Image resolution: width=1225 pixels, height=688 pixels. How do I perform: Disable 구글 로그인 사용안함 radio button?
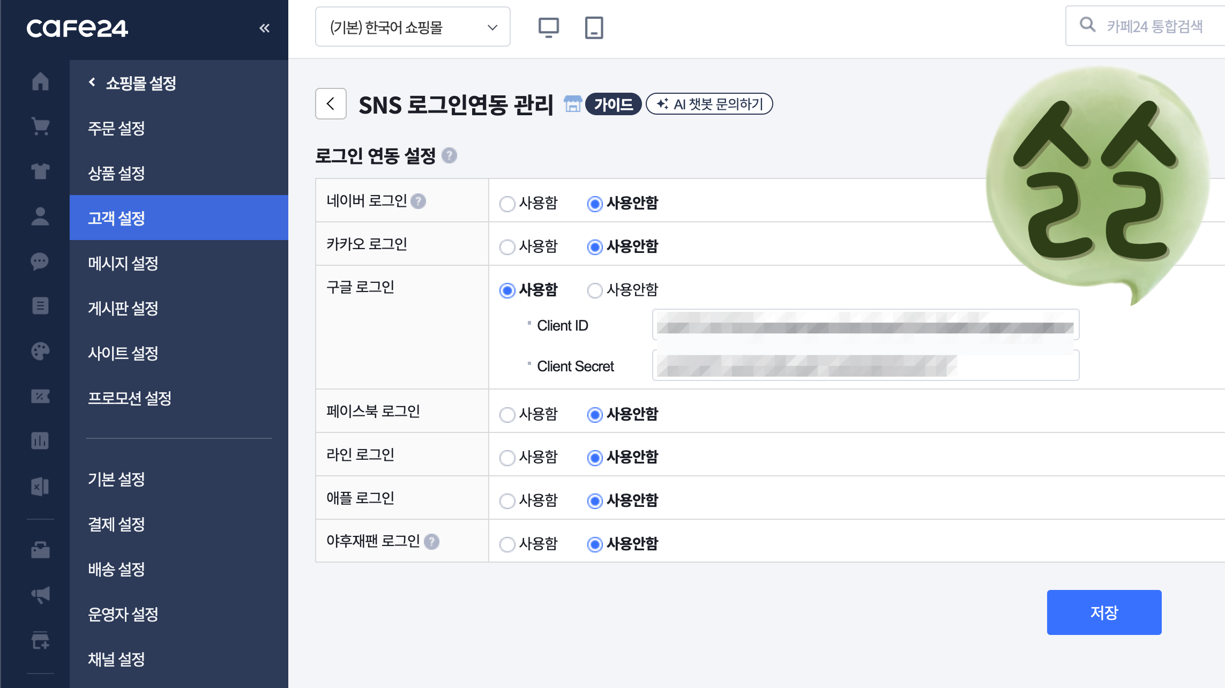[x=593, y=290]
